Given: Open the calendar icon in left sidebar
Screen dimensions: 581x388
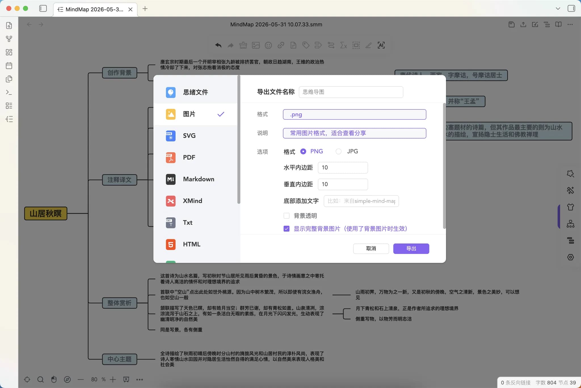Looking at the screenshot, I should pyautogui.click(x=9, y=65).
